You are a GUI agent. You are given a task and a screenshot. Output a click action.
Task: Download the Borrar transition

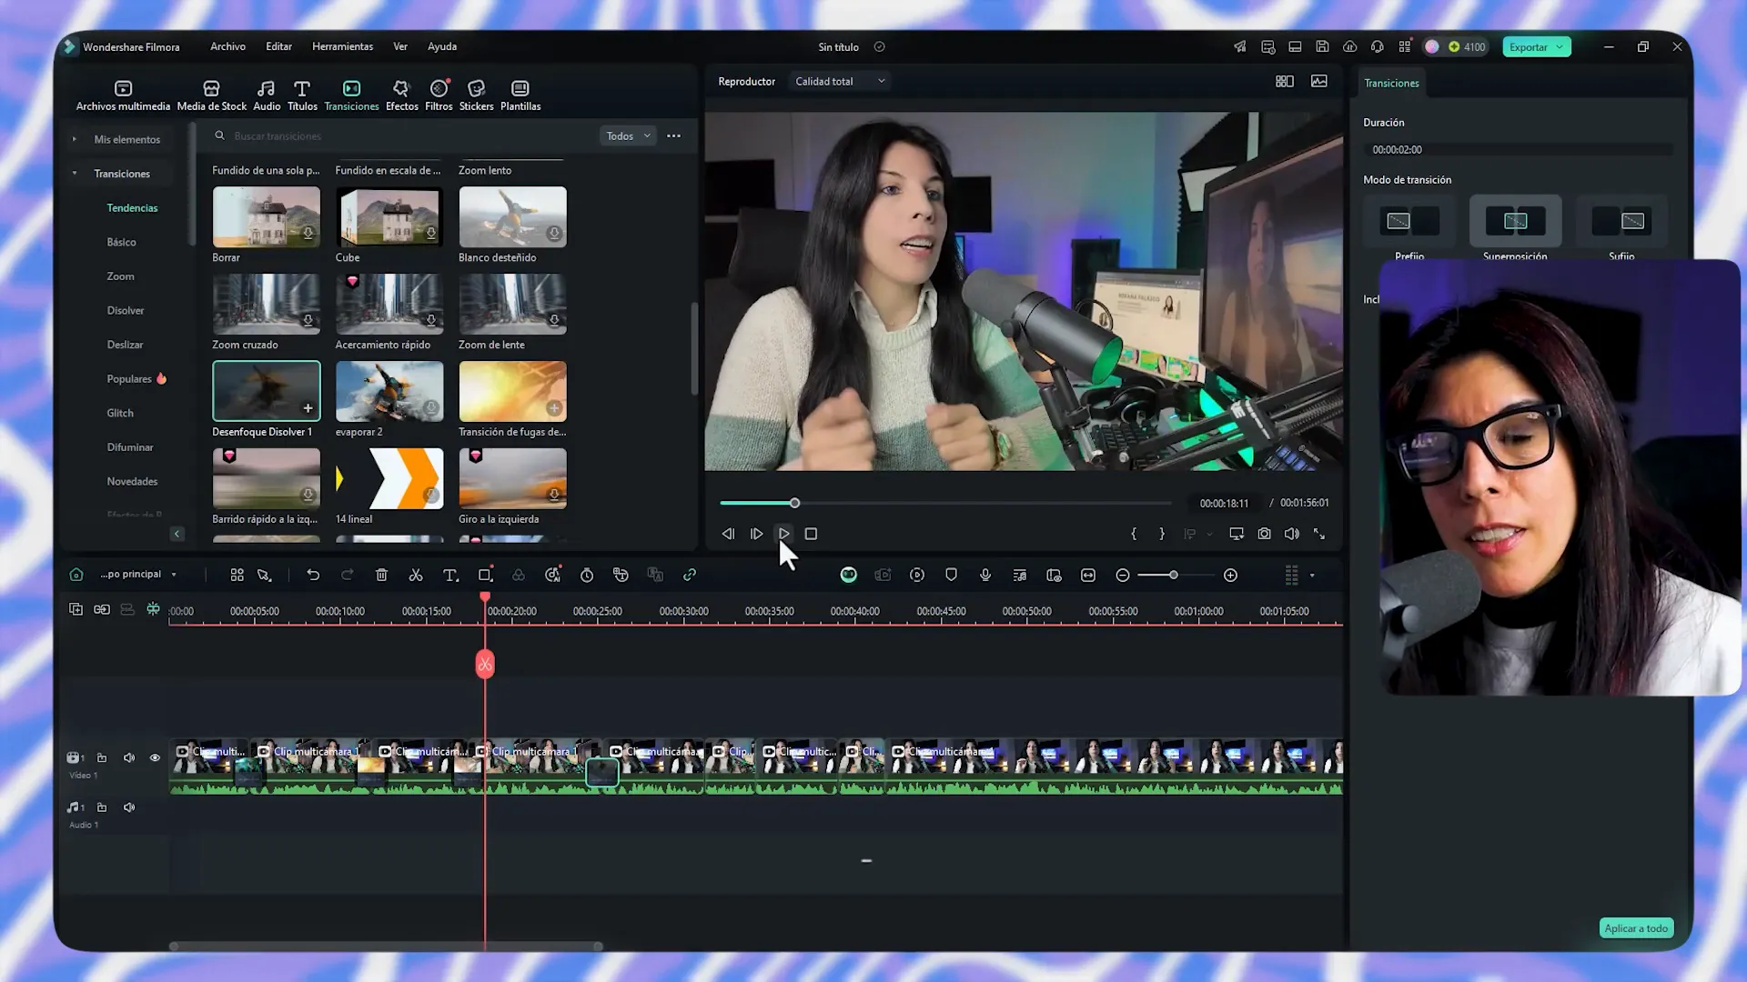coord(308,234)
